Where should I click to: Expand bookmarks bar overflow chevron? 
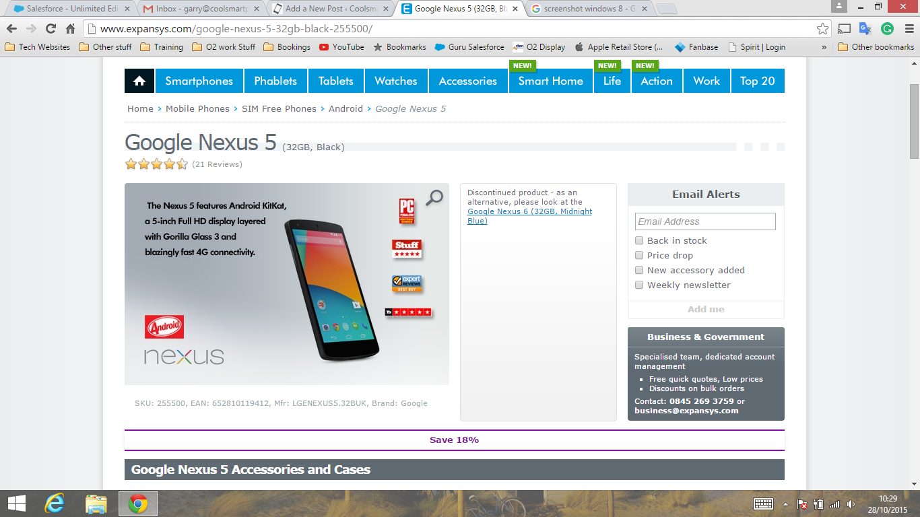(x=824, y=47)
